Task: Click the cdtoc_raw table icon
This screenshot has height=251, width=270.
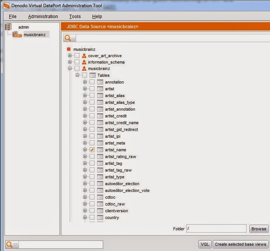Action: pyautogui.click(x=100, y=204)
